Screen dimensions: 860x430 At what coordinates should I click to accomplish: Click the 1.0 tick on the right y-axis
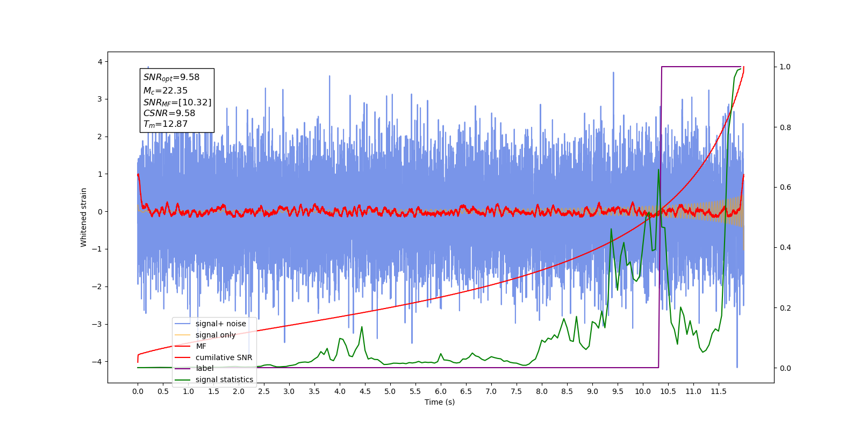[x=785, y=67]
